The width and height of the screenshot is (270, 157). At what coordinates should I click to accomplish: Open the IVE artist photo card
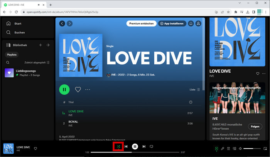tap(237, 98)
